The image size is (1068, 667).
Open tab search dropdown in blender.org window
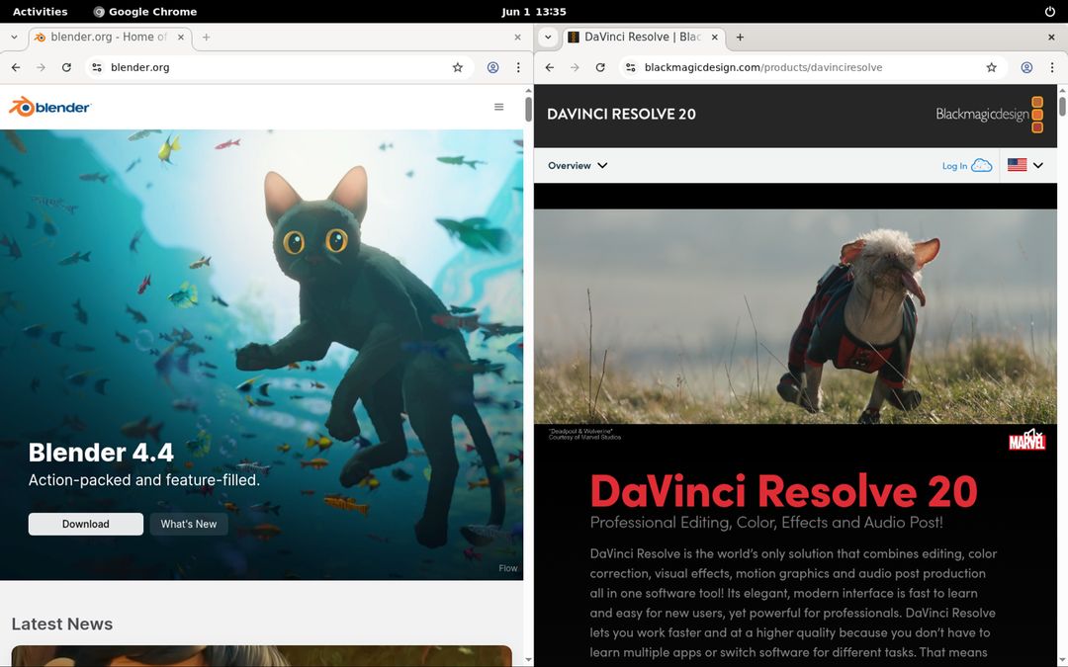14,38
